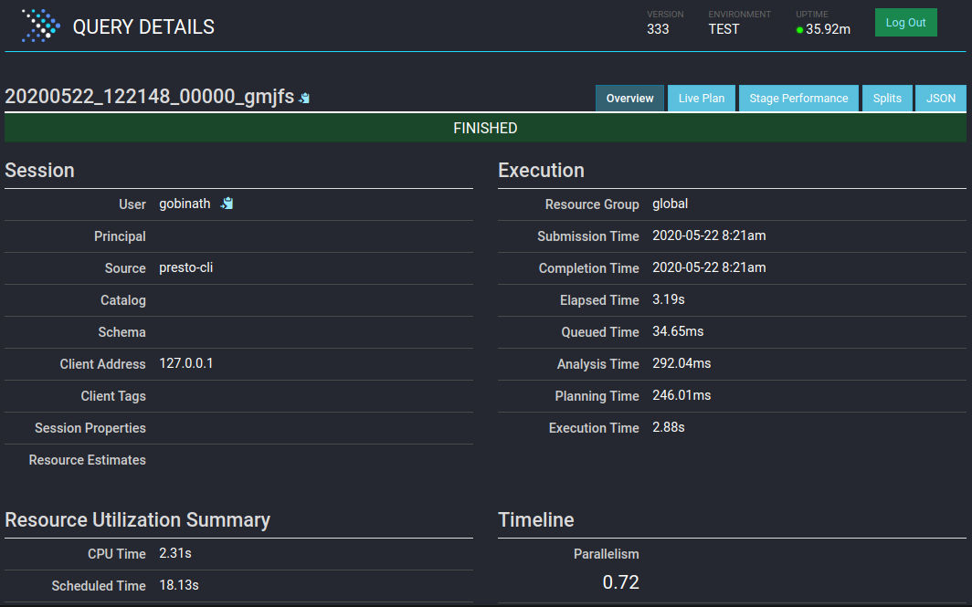
Task: Click the Principal label
Action: (121, 236)
